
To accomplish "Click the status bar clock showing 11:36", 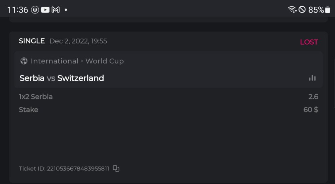I will 17,10.
